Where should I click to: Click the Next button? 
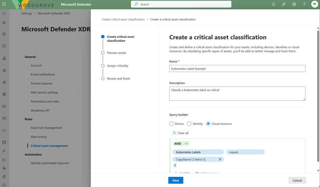pyautogui.click(x=176, y=180)
